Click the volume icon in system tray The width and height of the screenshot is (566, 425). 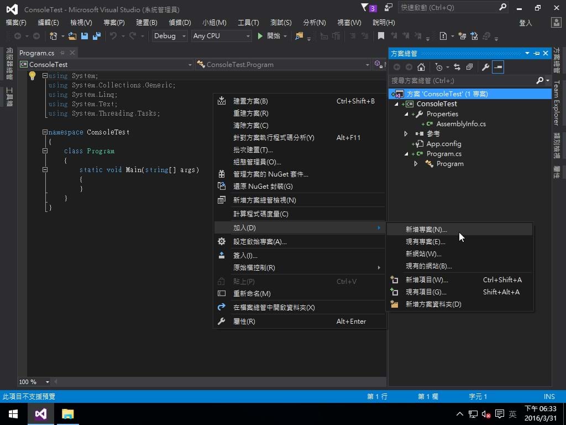click(486, 414)
